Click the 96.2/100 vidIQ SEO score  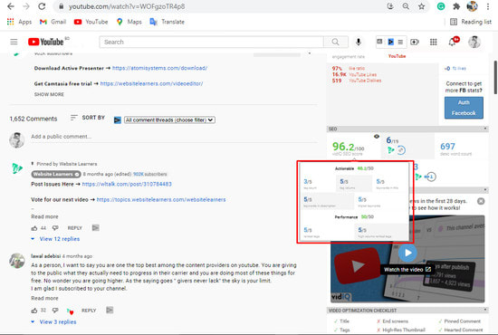pyautogui.click(x=348, y=147)
